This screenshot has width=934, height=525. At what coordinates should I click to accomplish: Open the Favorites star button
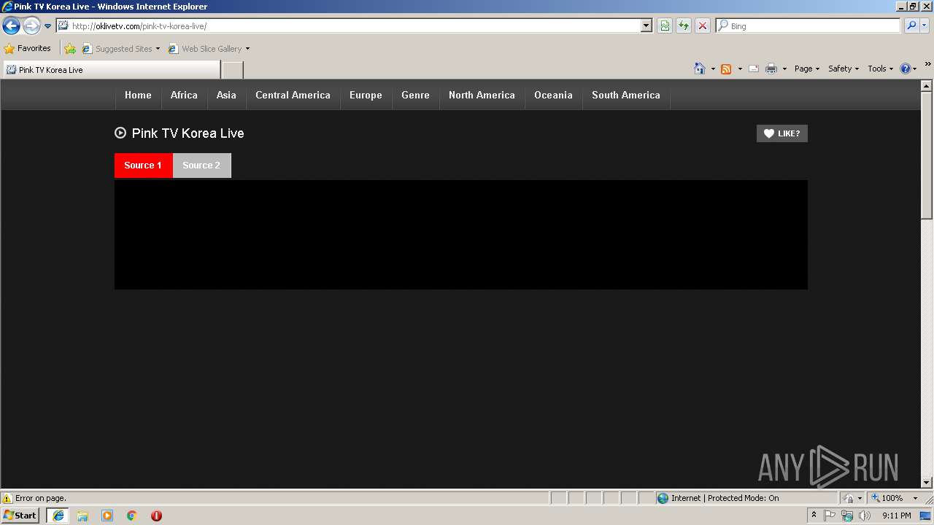click(x=28, y=49)
